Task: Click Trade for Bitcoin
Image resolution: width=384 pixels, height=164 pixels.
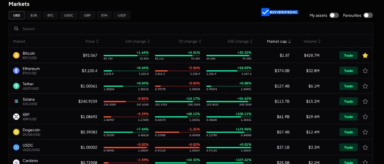Action: pyautogui.click(x=348, y=55)
